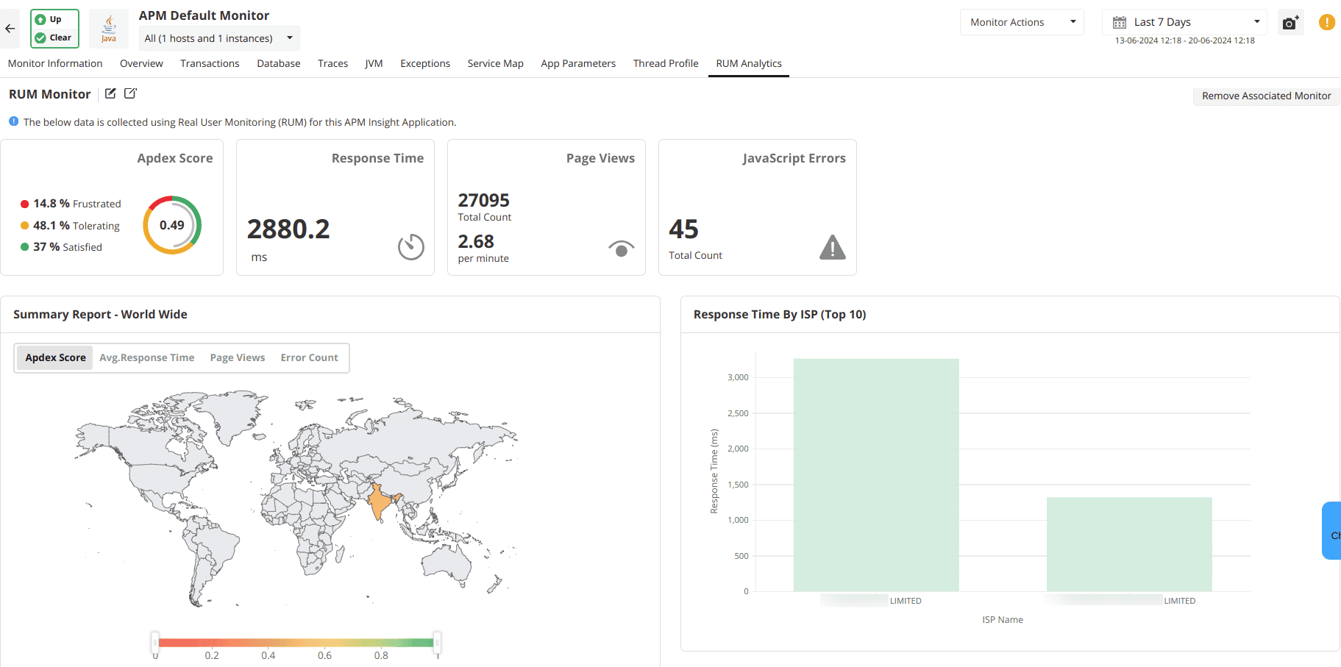Click the clock icon in Response Time card

click(x=410, y=247)
